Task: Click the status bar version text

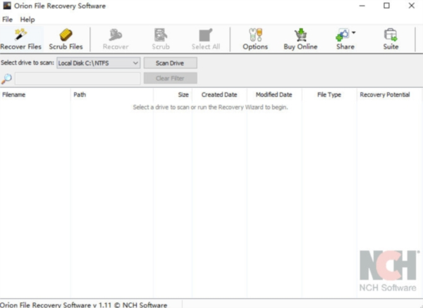Action: click(x=83, y=304)
